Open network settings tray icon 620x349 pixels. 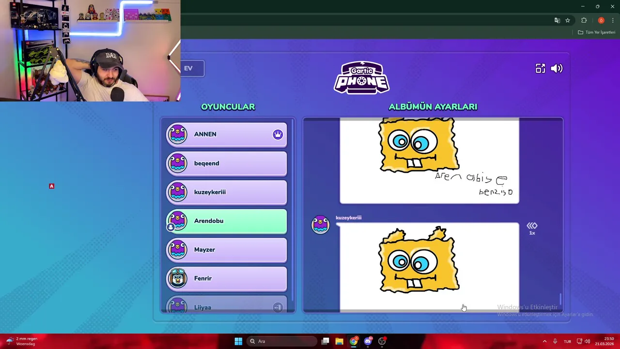pyautogui.click(x=579, y=341)
